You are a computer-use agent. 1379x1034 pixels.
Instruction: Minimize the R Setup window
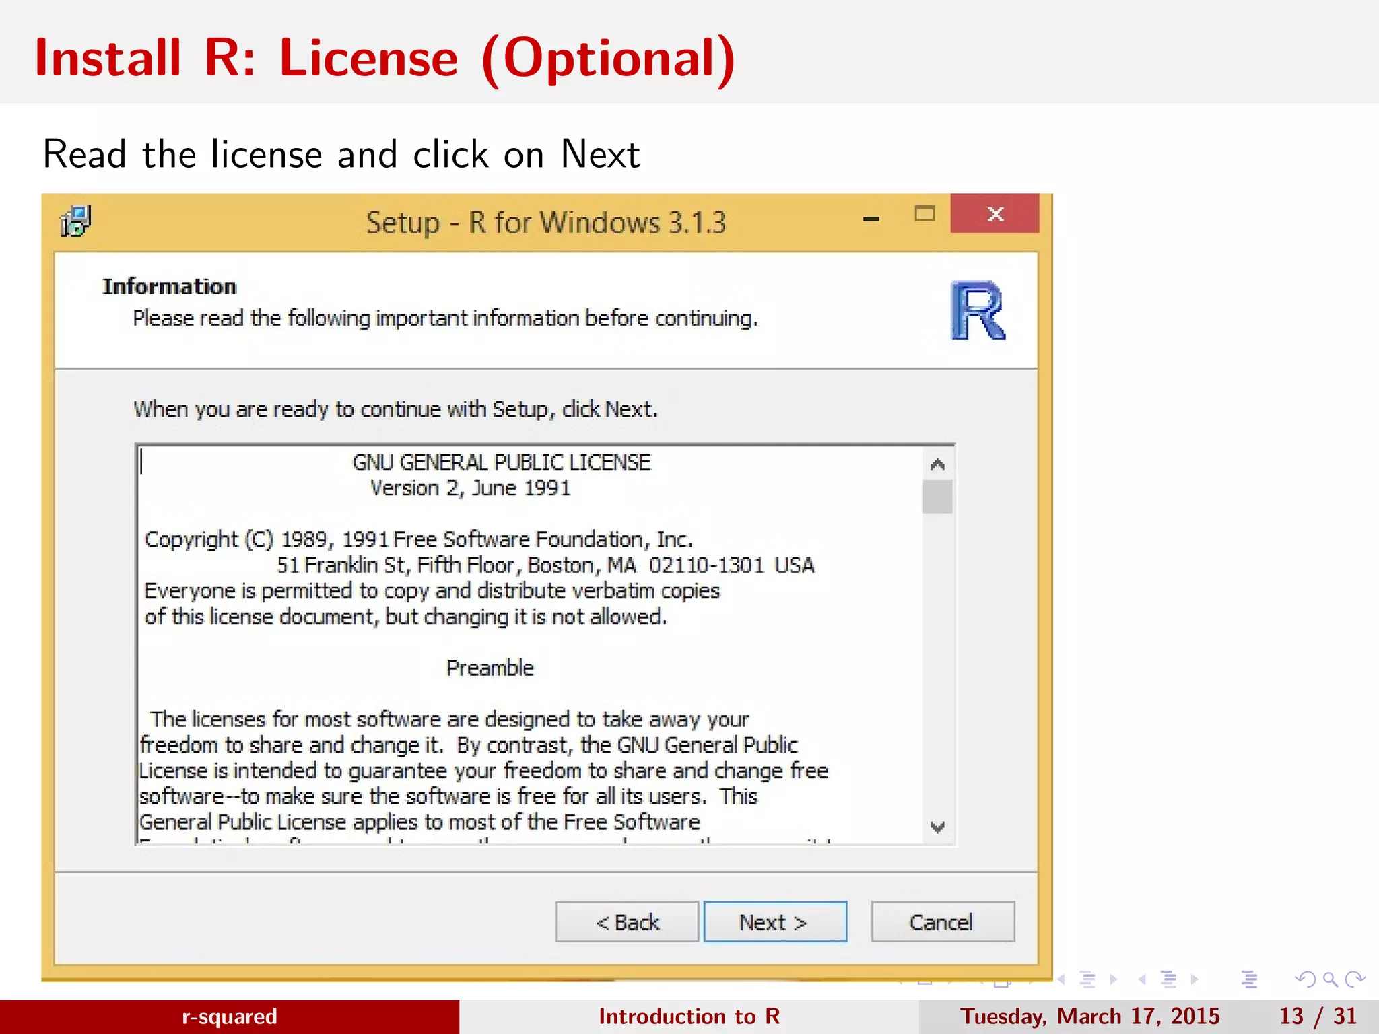[x=871, y=217]
